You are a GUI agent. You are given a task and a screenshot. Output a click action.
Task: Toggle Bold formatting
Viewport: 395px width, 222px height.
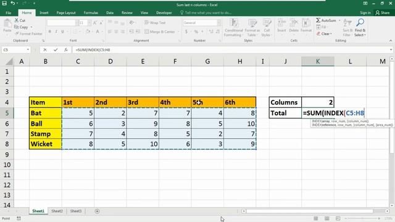click(x=50, y=31)
